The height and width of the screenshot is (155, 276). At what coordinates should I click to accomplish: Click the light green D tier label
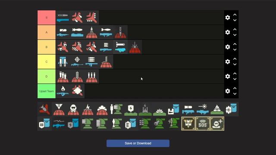[x=47, y=77]
